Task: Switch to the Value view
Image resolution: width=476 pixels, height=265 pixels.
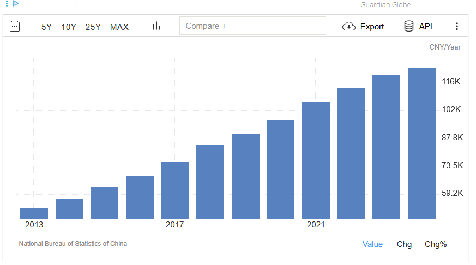Action: (372, 244)
